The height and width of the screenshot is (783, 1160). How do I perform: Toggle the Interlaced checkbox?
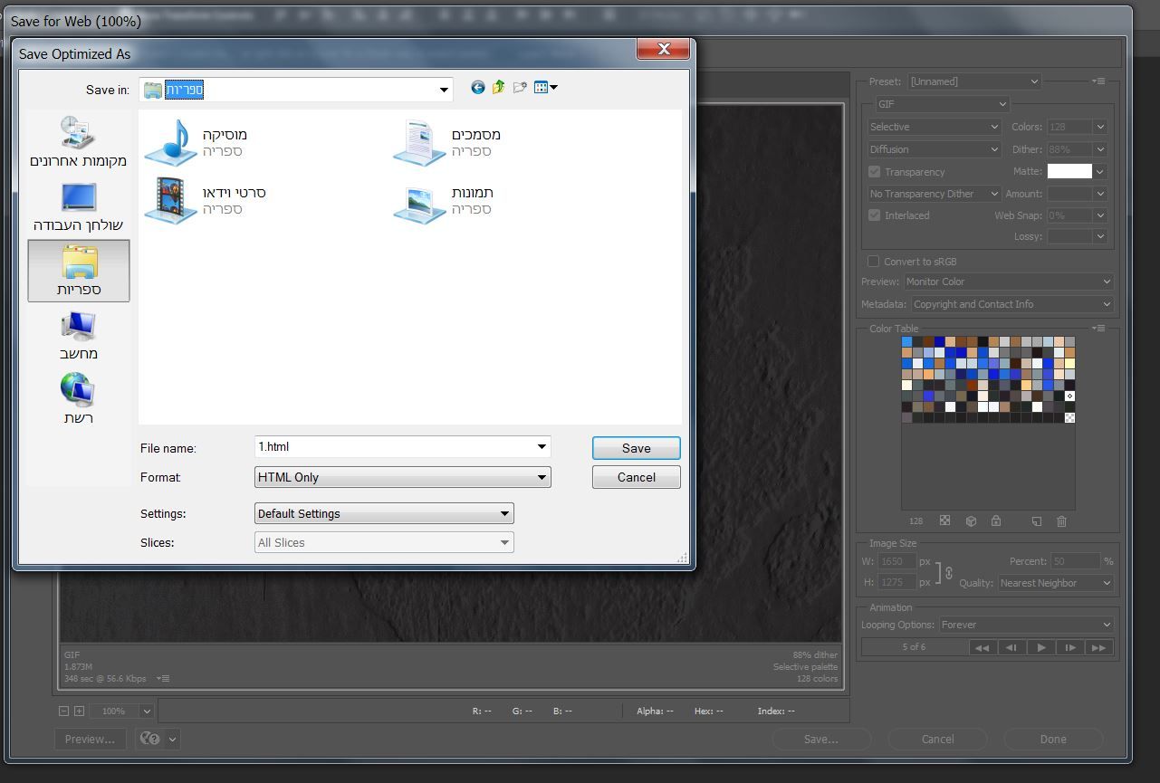(x=875, y=215)
